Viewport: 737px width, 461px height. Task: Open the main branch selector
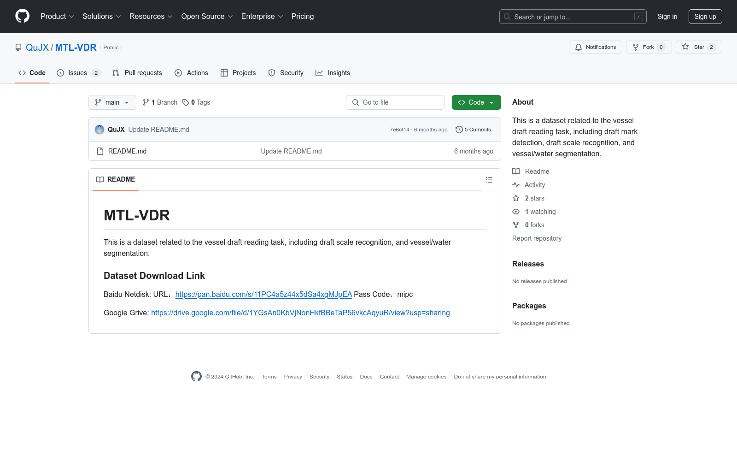[112, 102]
